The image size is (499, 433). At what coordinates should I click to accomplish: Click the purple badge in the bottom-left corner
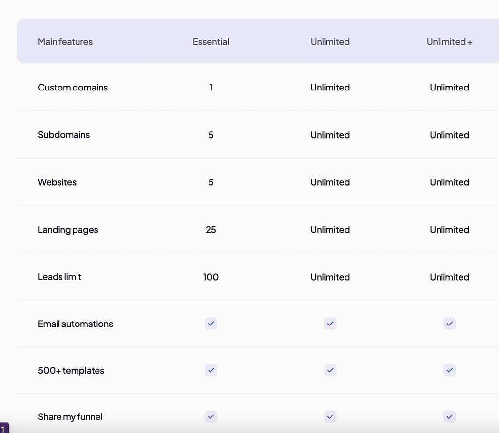(4, 428)
